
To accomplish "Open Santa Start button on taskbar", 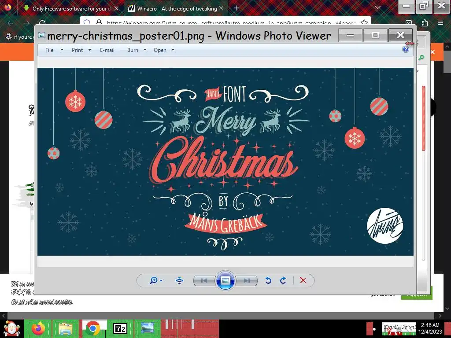I will [x=11, y=329].
